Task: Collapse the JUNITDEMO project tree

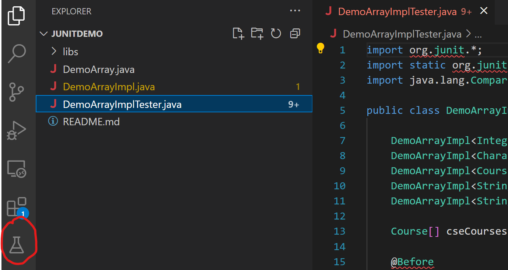Action: pyautogui.click(x=43, y=34)
